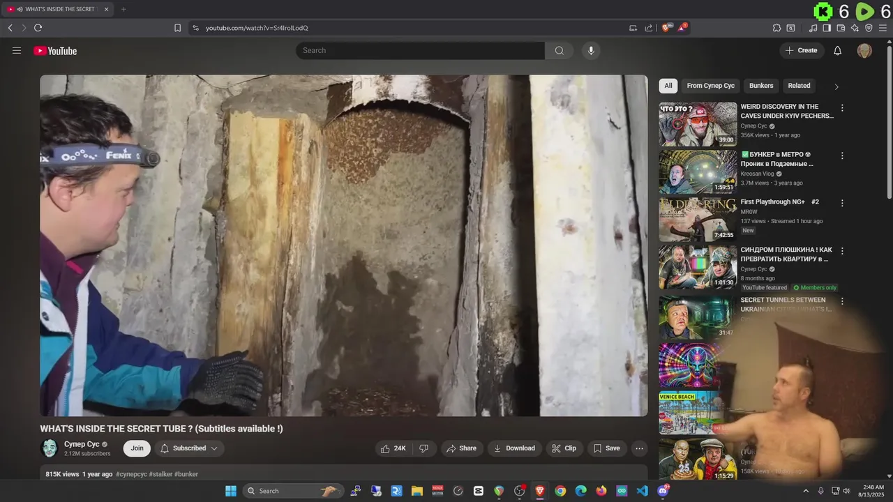This screenshot has width=893, height=502.
Task: Open options for БУНКЕР в МЕТРО video
Action: (x=842, y=155)
